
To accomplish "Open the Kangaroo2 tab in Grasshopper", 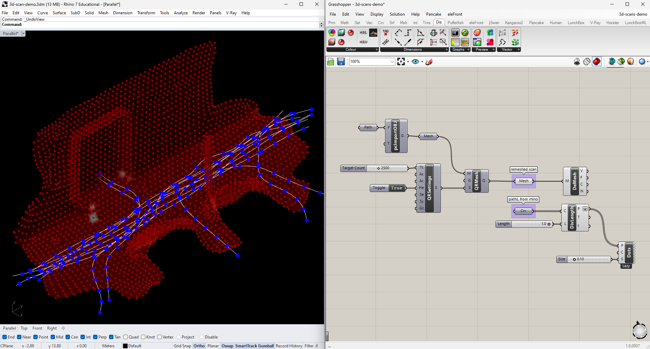I will (514, 22).
